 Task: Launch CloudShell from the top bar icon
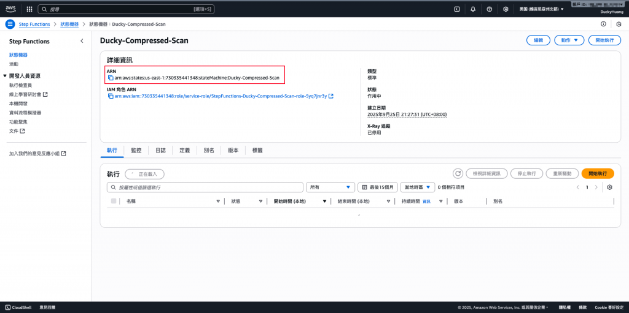click(456, 9)
